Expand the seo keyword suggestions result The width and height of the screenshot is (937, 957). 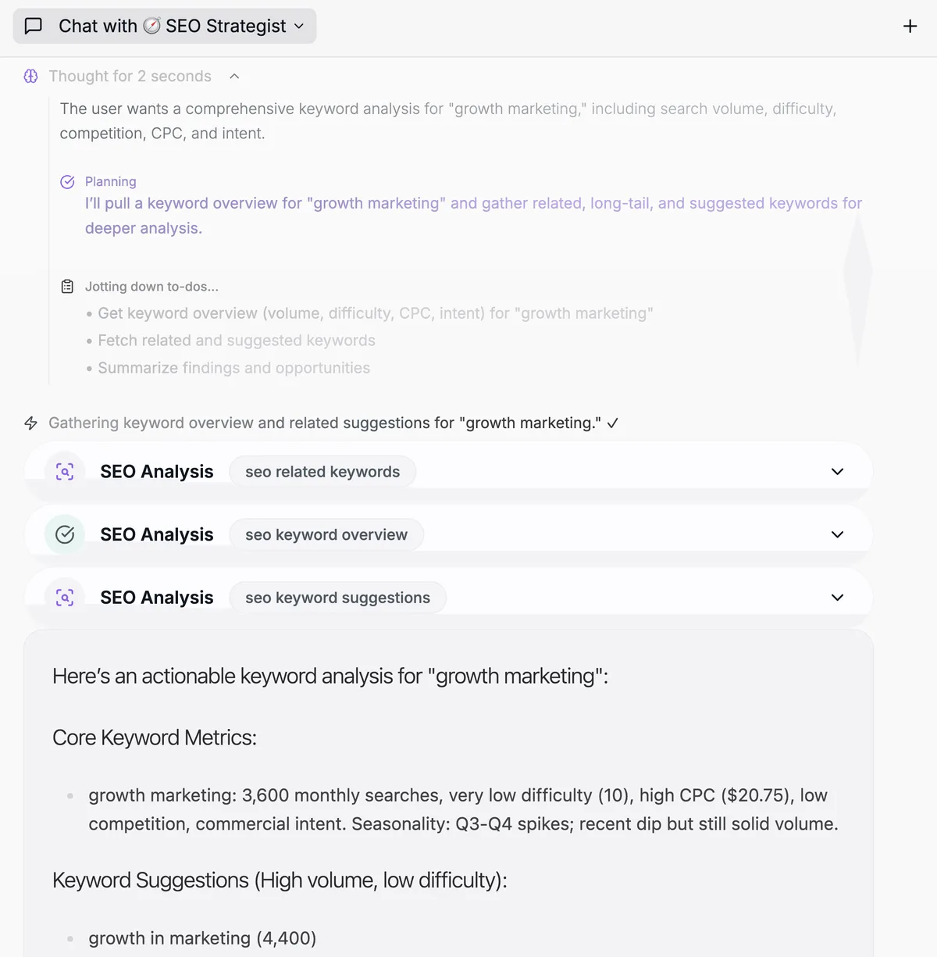pos(838,598)
